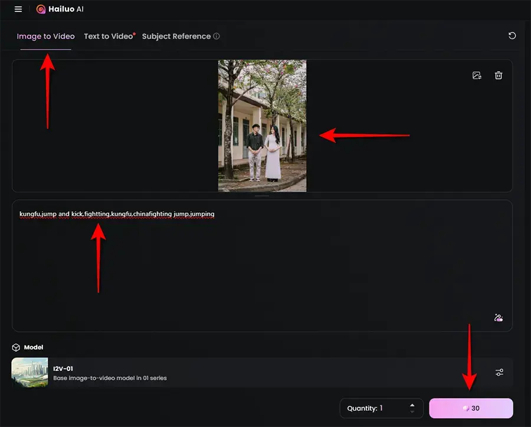This screenshot has width=531, height=427.
Task: Open the Subject Reference tab
Action: [x=176, y=36]
